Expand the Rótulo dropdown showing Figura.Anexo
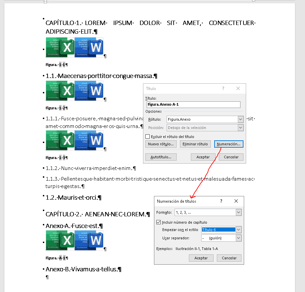The width and height of the screenshot is (305, 292). (240, 119)
